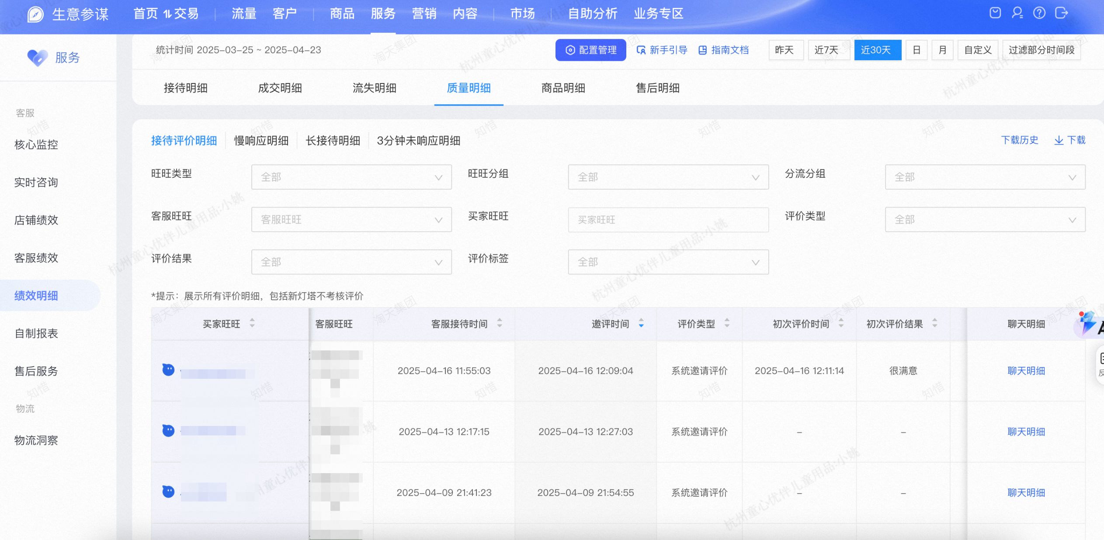Click 配置管理 button
Screen dimensions: 1104x540
tap(590, 50)
